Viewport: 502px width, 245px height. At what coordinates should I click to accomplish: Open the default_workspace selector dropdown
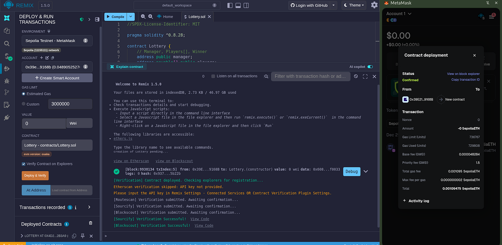click(177, 5)
